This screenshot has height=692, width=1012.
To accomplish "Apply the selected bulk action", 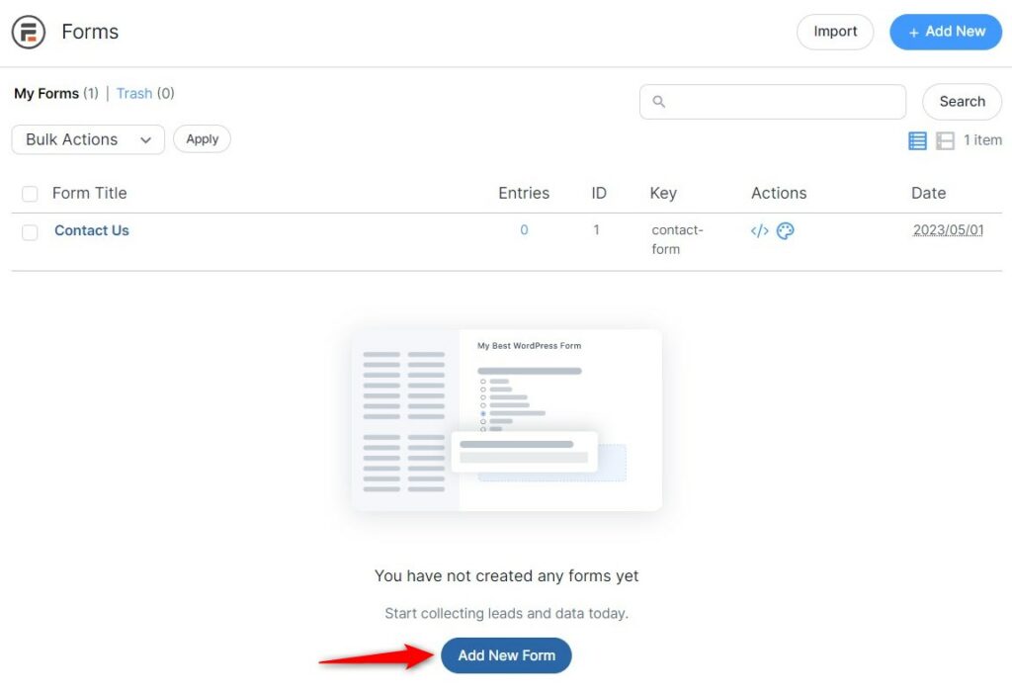I will (x=202, y=138).
